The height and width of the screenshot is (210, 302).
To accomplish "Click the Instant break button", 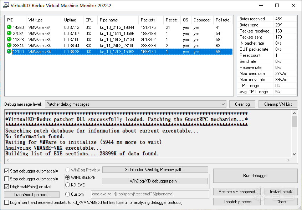I will [281, 192].
